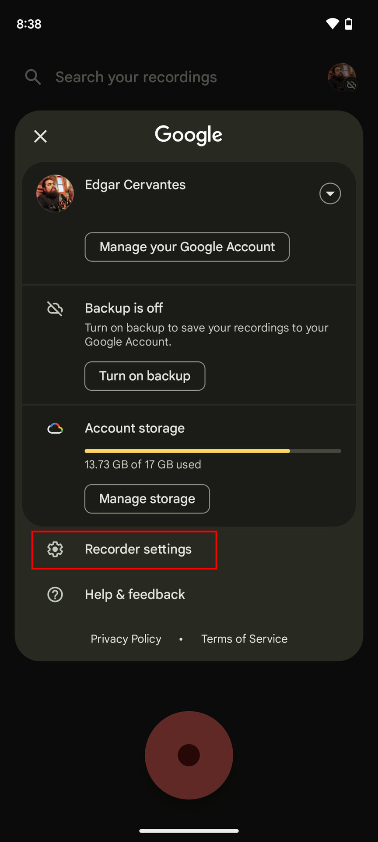The height and width of the screenshot is (842, 378).
Task: Start recording with the red record button
Action: 189,755
